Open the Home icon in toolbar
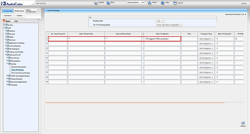The height and width of the screenshot is (134, 250). 149,3
